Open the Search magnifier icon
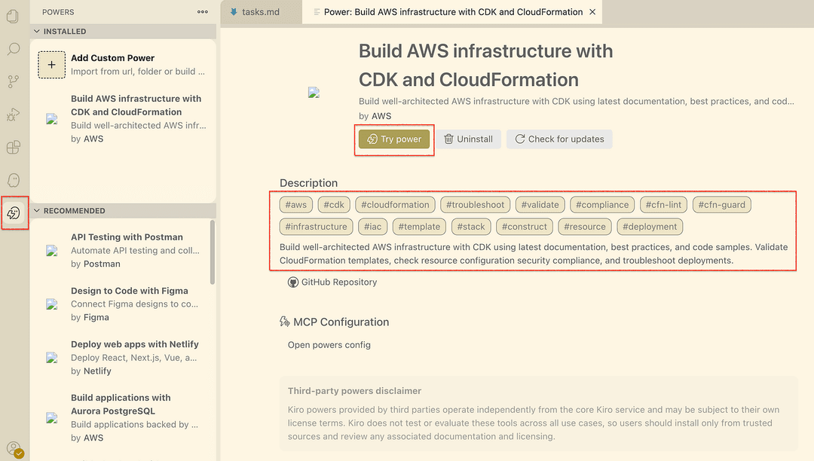The image size is (814, 461). (13, 49)
